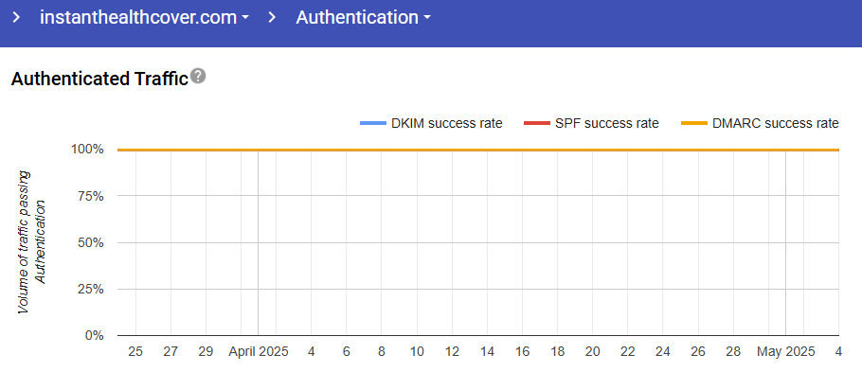862x390 pixels.
Task: Click the blue DKIM legend swatch
Action: [x=372, y=123]
